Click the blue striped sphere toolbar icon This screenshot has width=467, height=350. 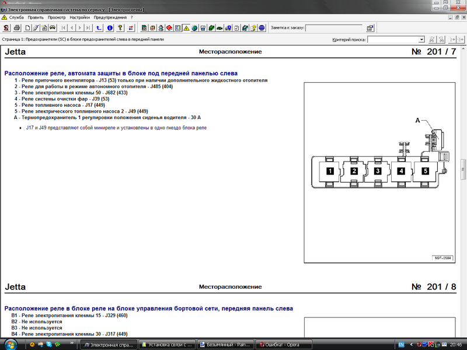[262, 28]
